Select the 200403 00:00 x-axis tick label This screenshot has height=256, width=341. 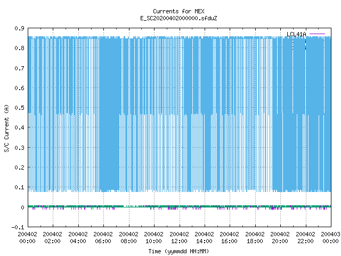330,238
